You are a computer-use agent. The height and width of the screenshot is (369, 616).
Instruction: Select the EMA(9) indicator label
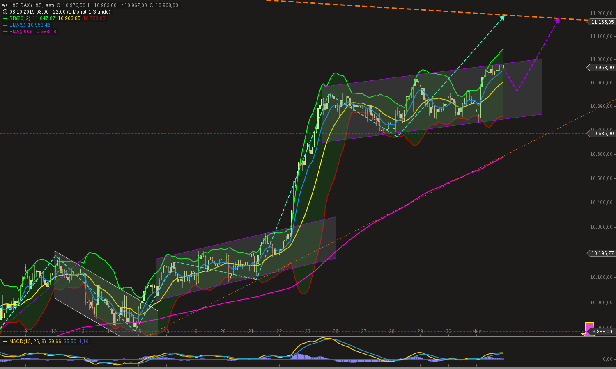[x=17, y=25]
